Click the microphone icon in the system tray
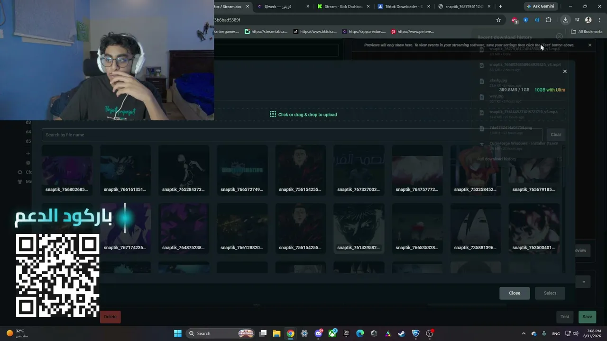Screen dimensions: 607x341 click(x=544, y=333)
